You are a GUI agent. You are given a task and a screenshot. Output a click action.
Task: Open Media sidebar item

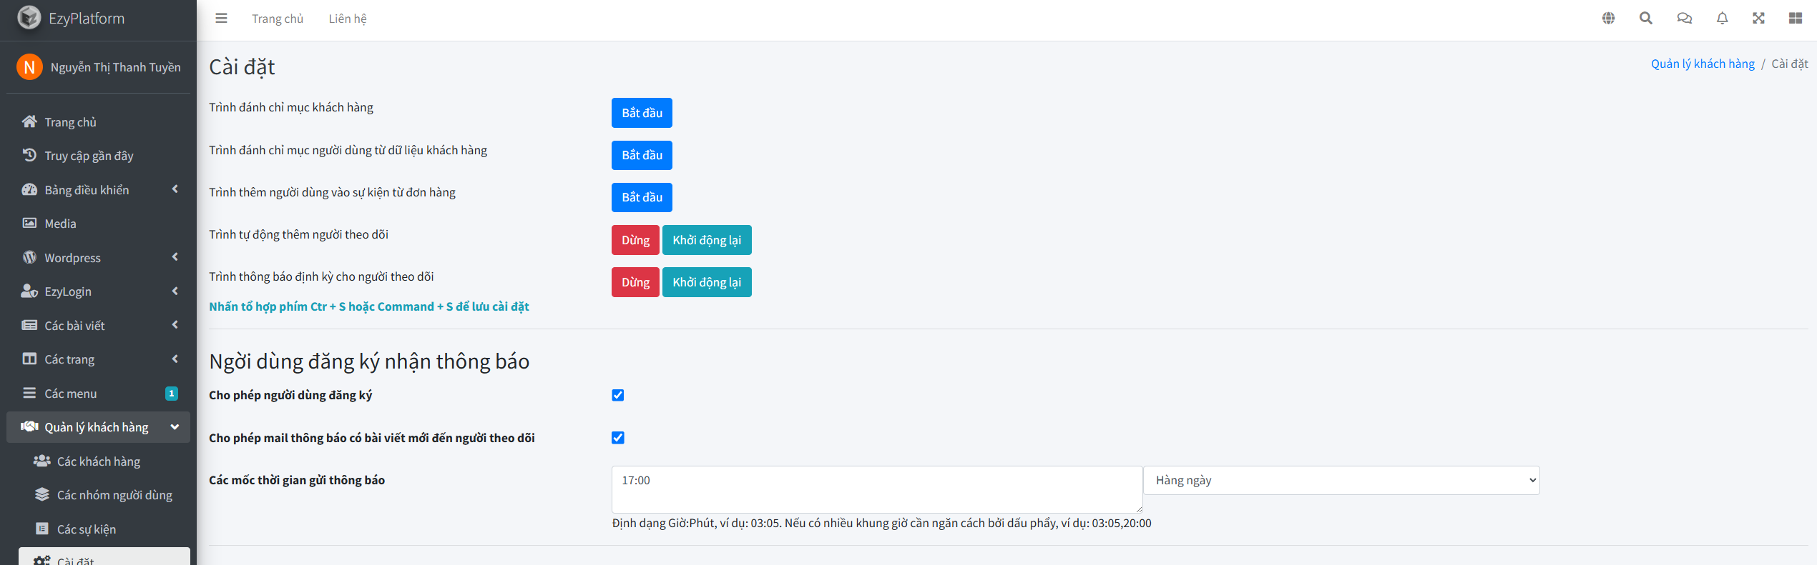pyautogui.click(x=99, y=224)
